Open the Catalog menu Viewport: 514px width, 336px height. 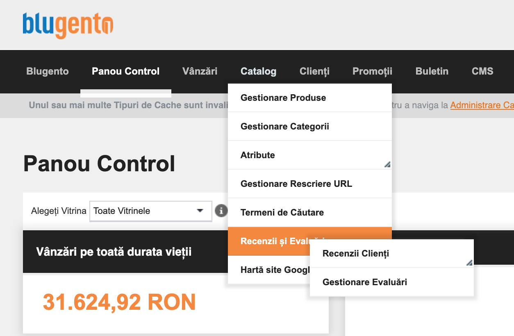coord(259,71)
